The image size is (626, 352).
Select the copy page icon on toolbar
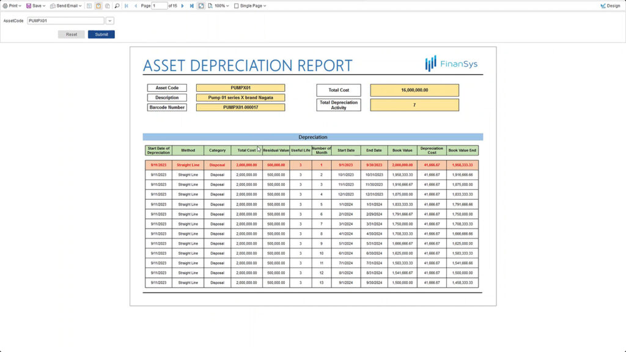pos(108,5)
